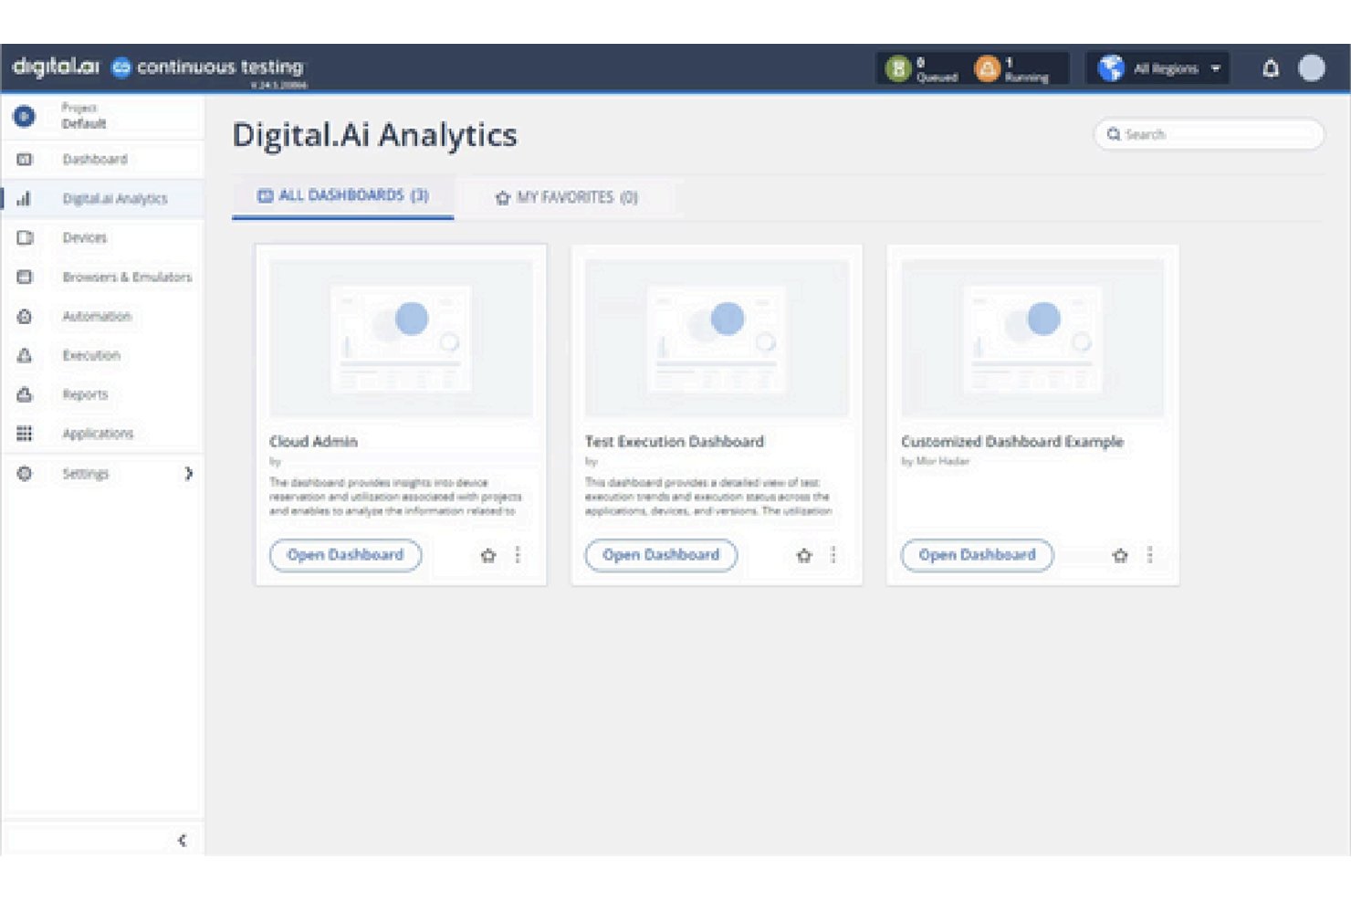The height and width of the screenshot is (901, 1351).
Task: Favorite the Customized Dashboard Example star
Action: (x=1120, y=555)
